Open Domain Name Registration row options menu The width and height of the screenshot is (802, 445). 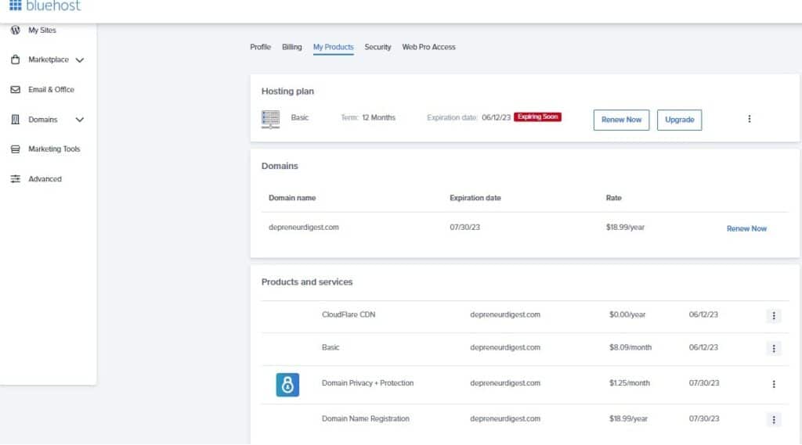click(x=774, y=419)
